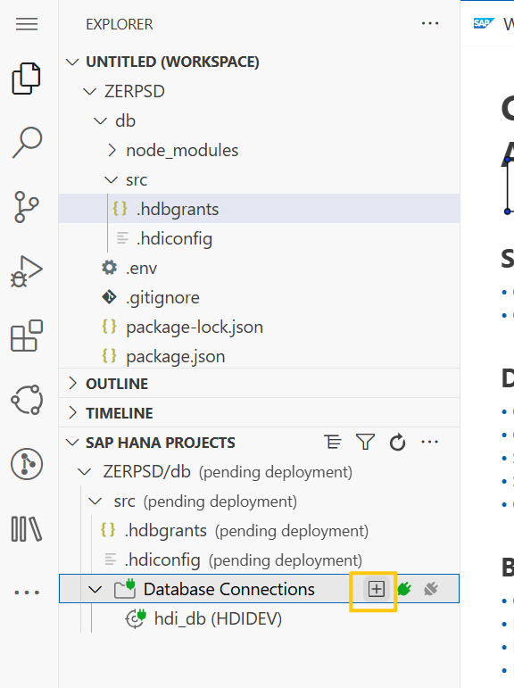The image size is (514, 688).
Task: Show additional activity bar views ellipsis
Action: (x=27, y=593)
